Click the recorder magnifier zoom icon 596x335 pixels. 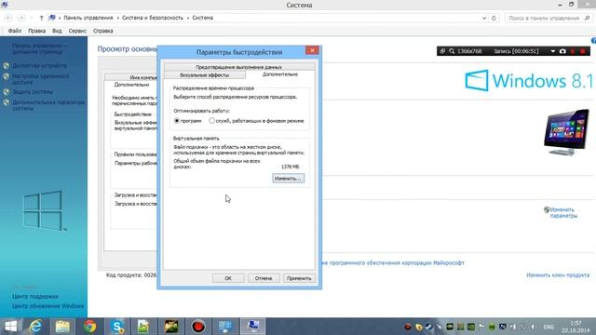pyautogui.click(x=452, y=51)
